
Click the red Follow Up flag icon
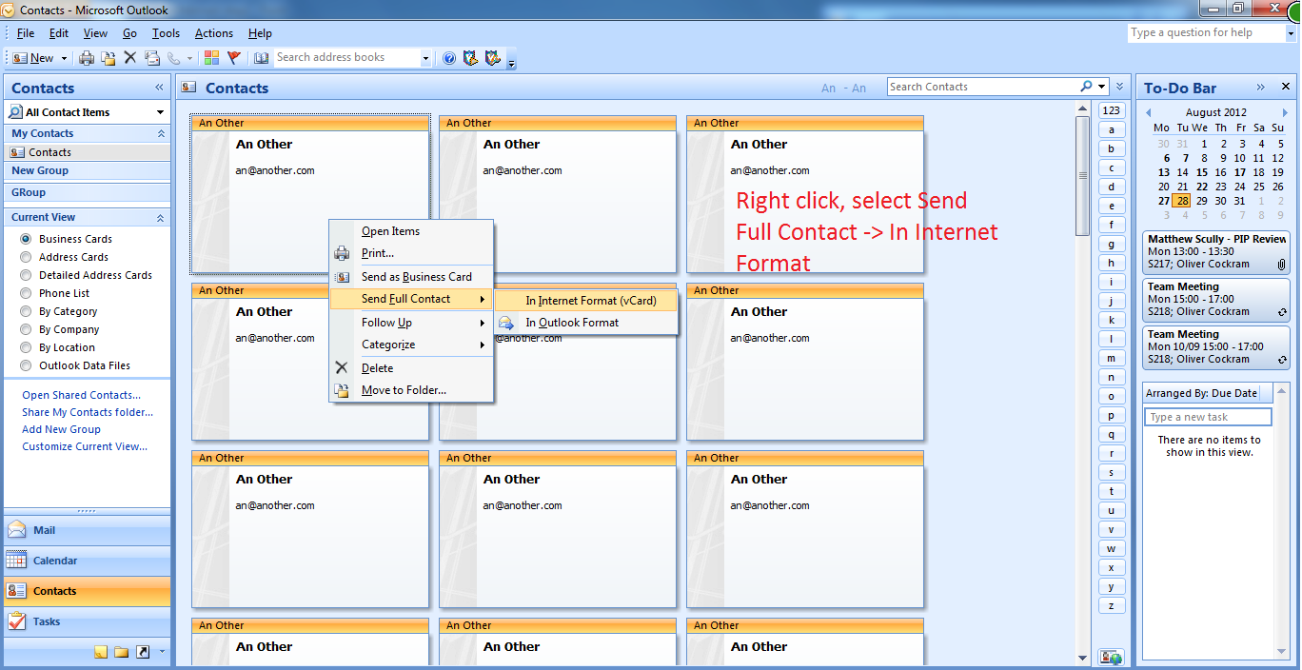coord(233,58)
